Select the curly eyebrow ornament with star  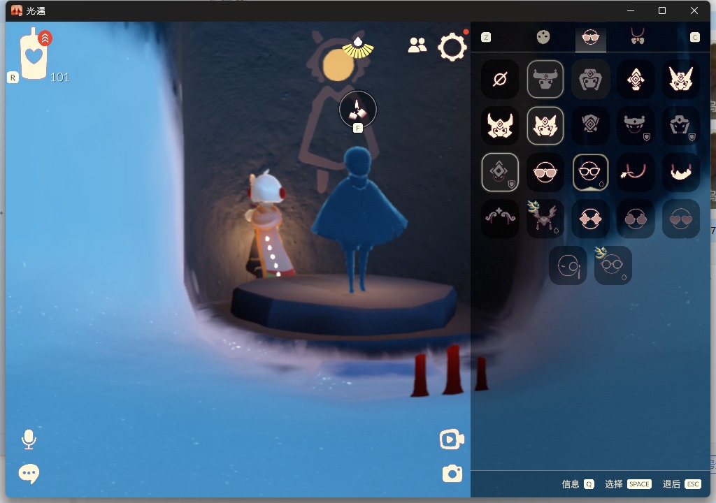(499, 219)
